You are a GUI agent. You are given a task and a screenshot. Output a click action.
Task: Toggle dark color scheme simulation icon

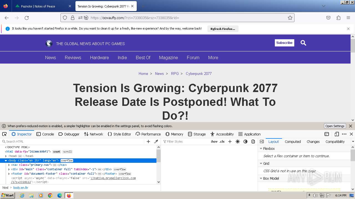(x=245, y=142)
